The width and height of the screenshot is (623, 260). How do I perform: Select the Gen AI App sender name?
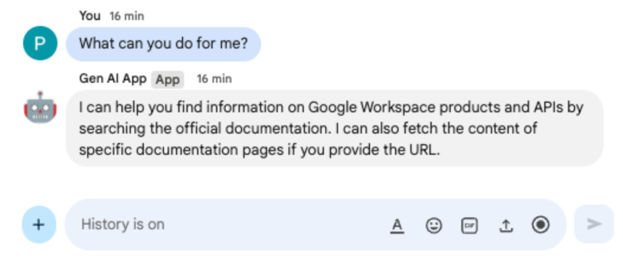pos(113,79)
